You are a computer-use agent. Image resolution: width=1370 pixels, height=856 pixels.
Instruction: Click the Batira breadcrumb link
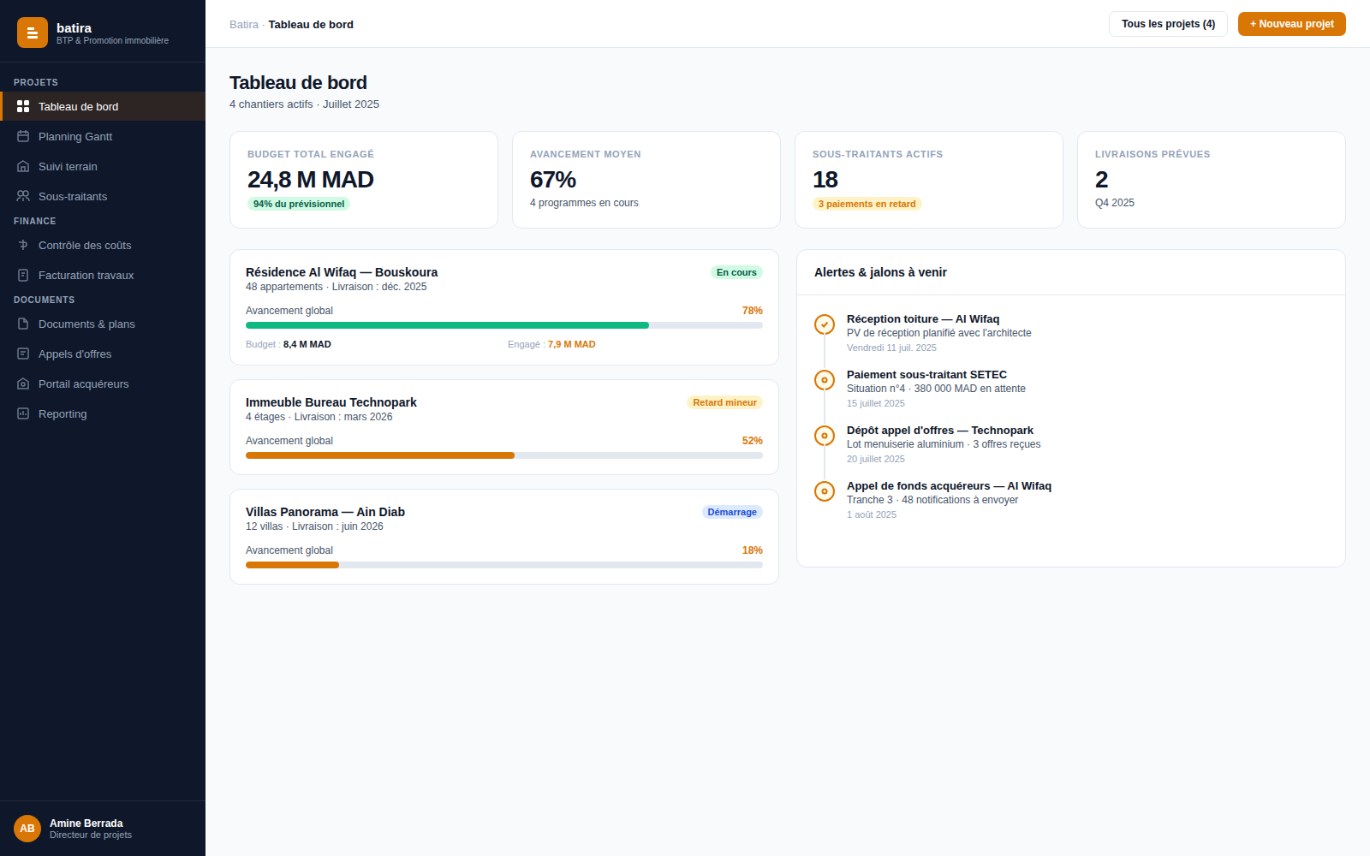pos(244,24)
